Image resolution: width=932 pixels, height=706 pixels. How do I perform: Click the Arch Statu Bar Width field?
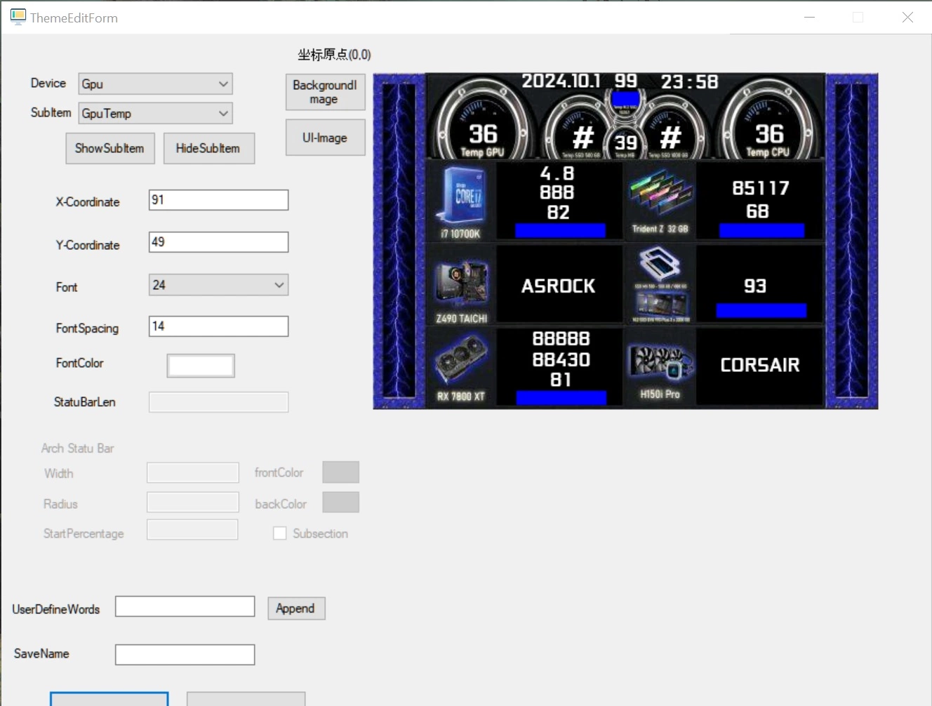pyautogui.click(x=192, y=472)
